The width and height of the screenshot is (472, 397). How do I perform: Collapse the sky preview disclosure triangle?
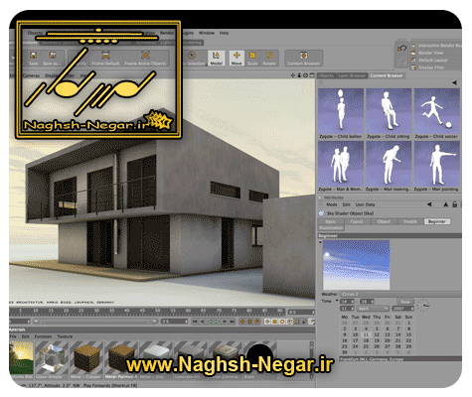click(320, 242)
